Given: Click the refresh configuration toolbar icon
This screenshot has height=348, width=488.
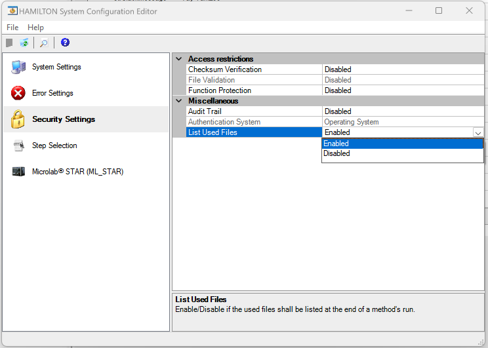Looking at the screenshot, I should coord(24,43).
